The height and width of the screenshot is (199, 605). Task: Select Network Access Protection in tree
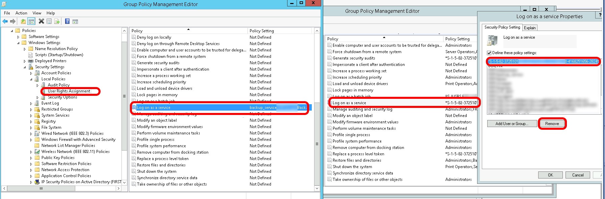65,170
